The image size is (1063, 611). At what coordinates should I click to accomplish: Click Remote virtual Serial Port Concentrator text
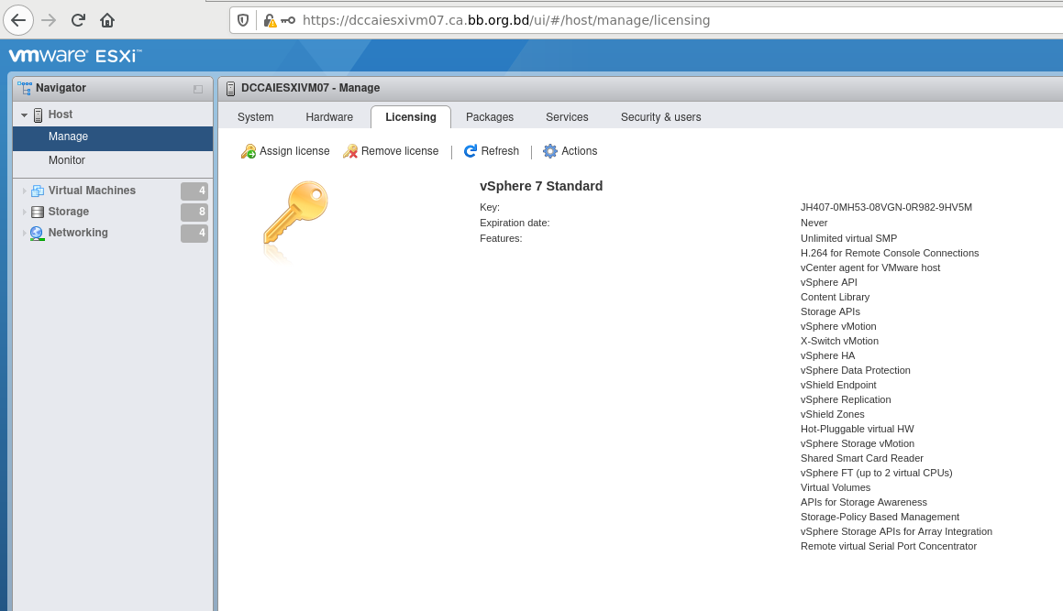[889, 547]
